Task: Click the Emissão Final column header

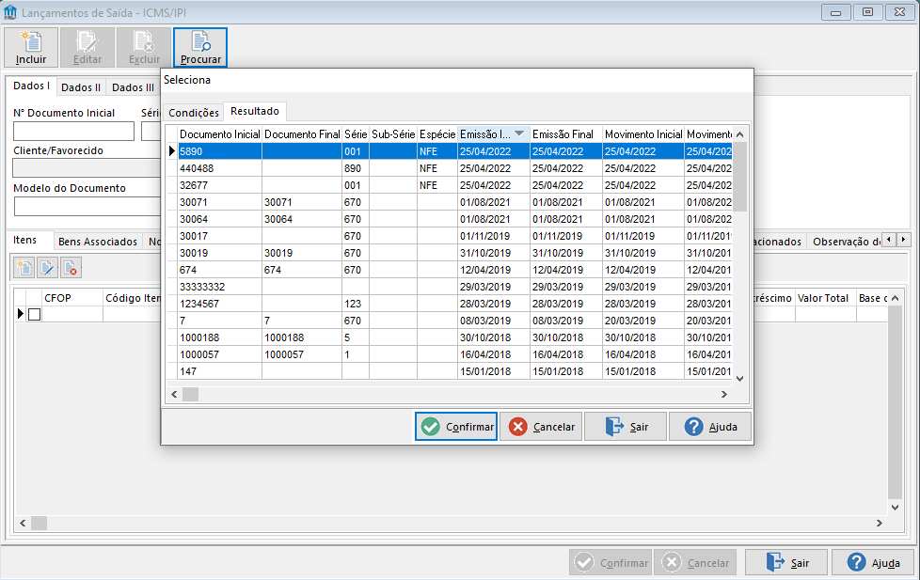Action: point(565,134)
